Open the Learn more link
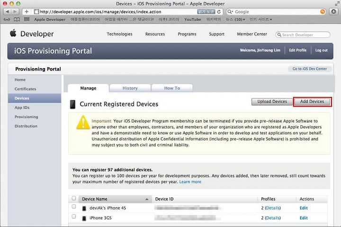The width and height of the screenshot is (341, 227). click(x=190, y=182)
